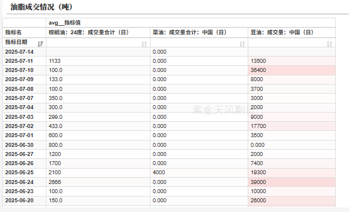Sort the 菜油 成交量合计 column
The image size is (349, 212).
point(242,44)
